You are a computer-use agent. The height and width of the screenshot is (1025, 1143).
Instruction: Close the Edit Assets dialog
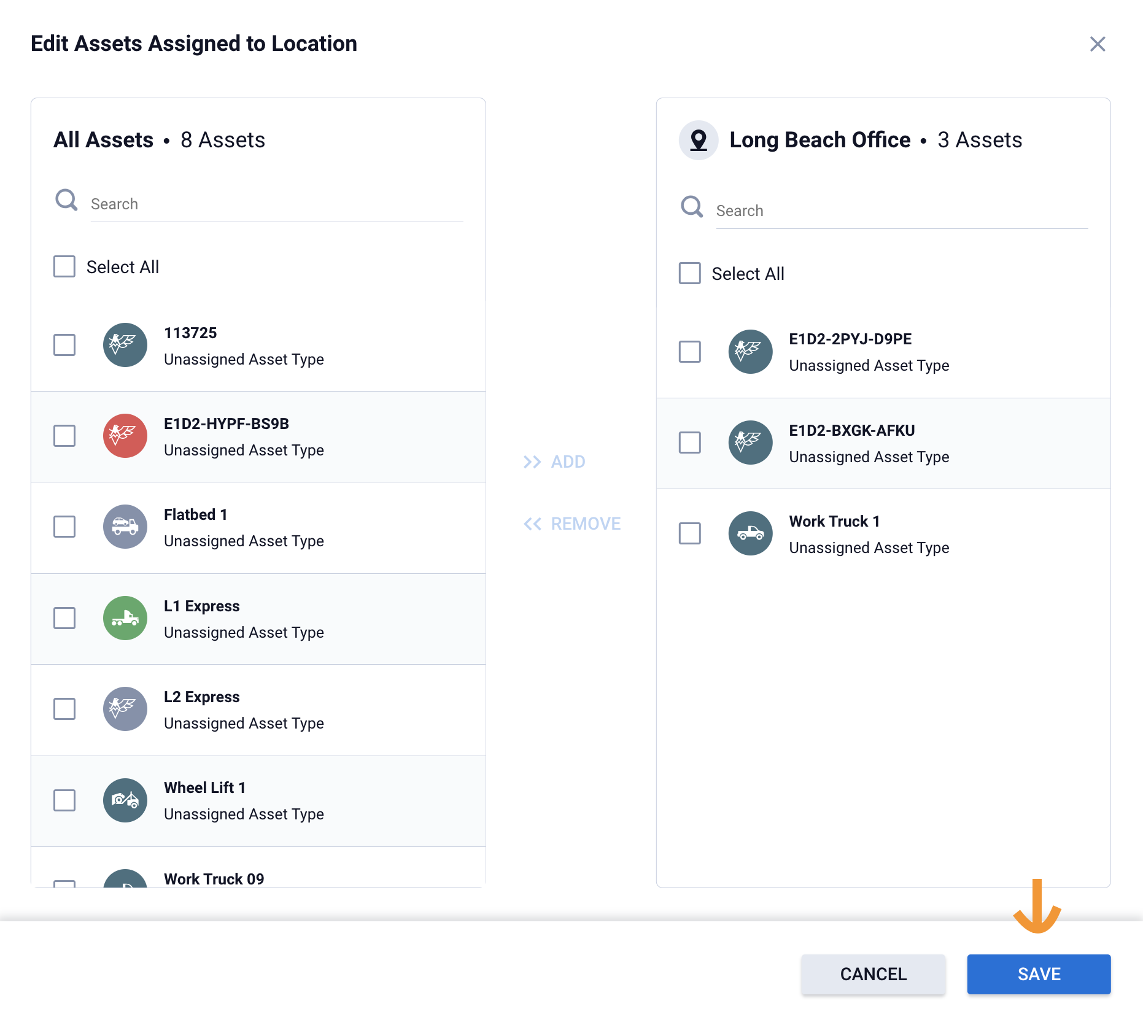point(1098,44)
